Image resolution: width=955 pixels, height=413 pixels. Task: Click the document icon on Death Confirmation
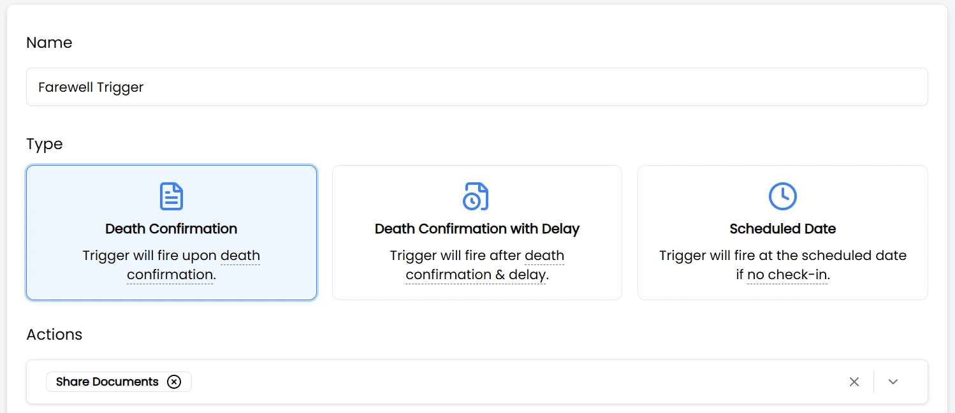click(x=171, y=196)
